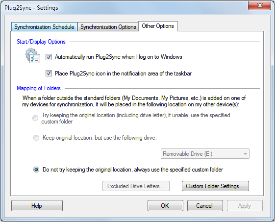Viewport: 275px width, 222px height.
Task: Expand the Removable Drive (E:) dropdown
Action: point(205,154)
